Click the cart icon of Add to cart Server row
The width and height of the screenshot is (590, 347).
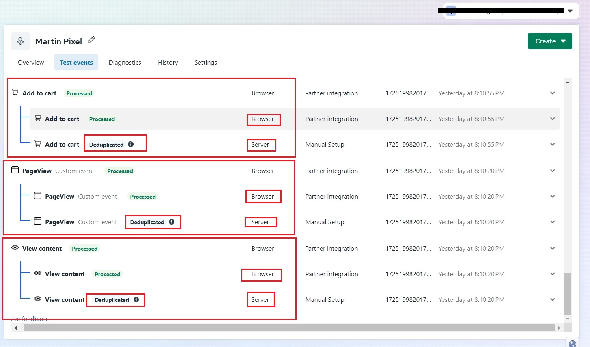point(38,144)
